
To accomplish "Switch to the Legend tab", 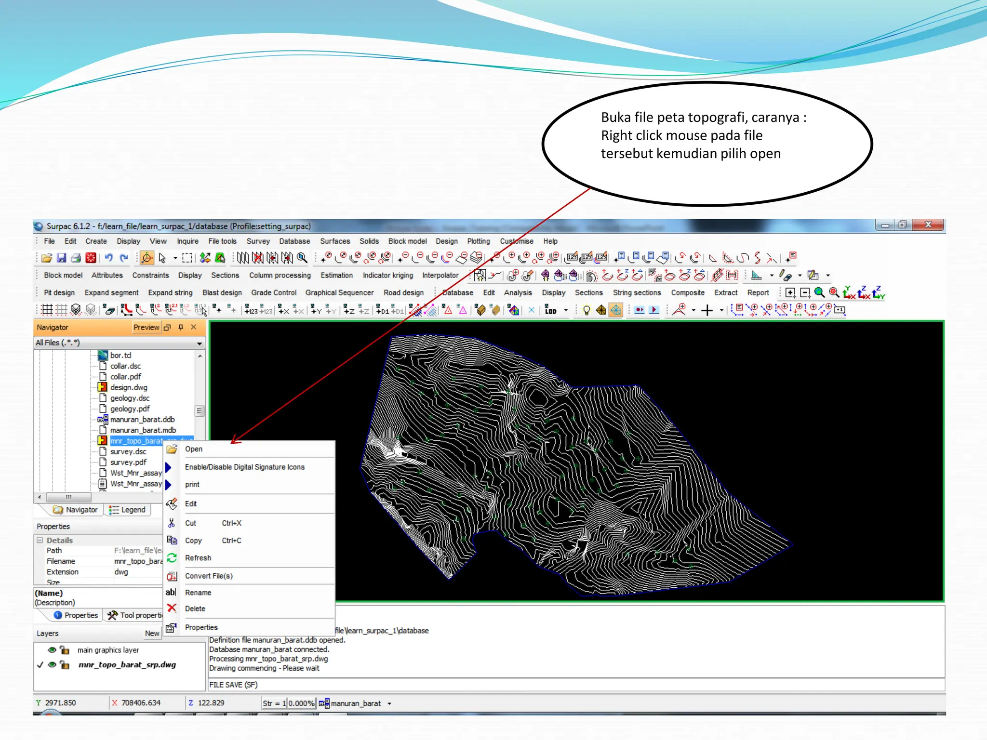I will (x=128, y=510).
